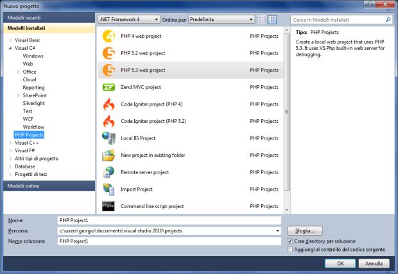Select the Test category
Screen dimensions: 398x274
[28, 111]
